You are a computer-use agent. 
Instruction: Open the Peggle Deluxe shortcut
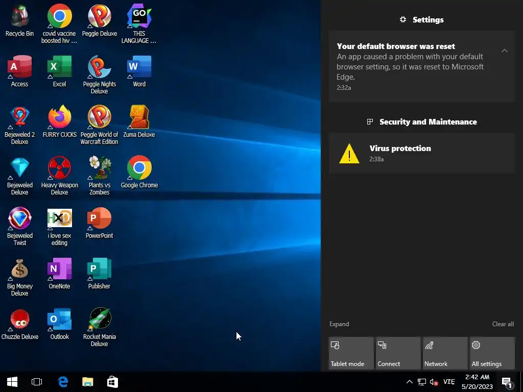click(100, 20)
